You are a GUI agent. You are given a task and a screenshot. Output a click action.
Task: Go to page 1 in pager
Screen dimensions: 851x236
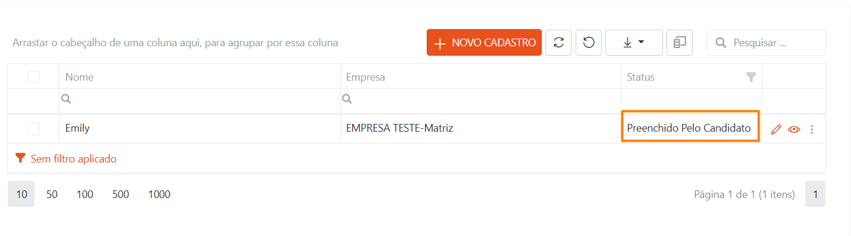point(815,194)
